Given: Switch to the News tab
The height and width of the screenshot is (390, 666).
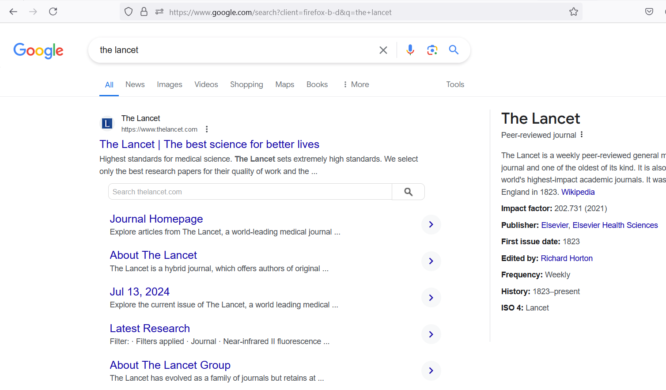Looking at the screenshot, I should (x=135, y=84).
